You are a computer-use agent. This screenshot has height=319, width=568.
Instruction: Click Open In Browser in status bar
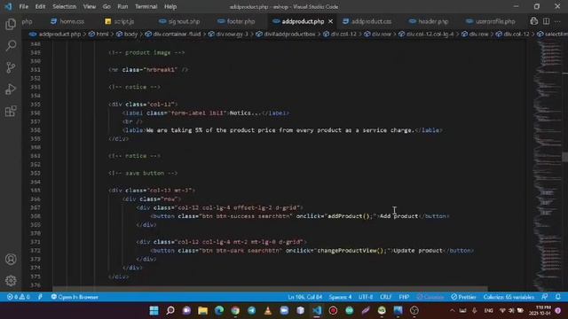pos(75,297)
